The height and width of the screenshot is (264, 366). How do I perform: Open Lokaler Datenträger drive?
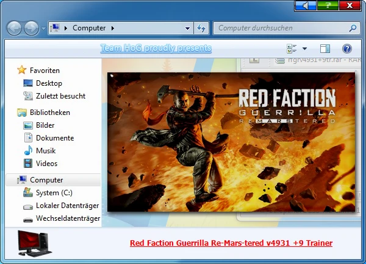click(x=68, y=206)
